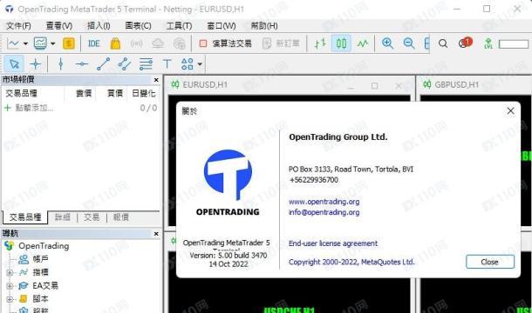The image size is (532, 313).
Task: Select the vertical line drawing tool
Action: (x=61, y=63)
